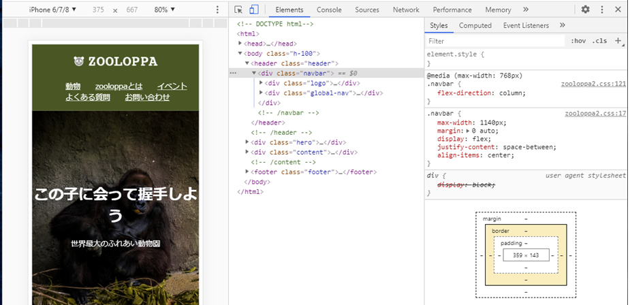
Task: Open the Sources tab
Action: point(367,10)
